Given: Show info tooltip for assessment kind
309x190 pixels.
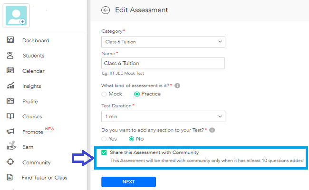Looking at the screenshot, I should coord(177,85).
